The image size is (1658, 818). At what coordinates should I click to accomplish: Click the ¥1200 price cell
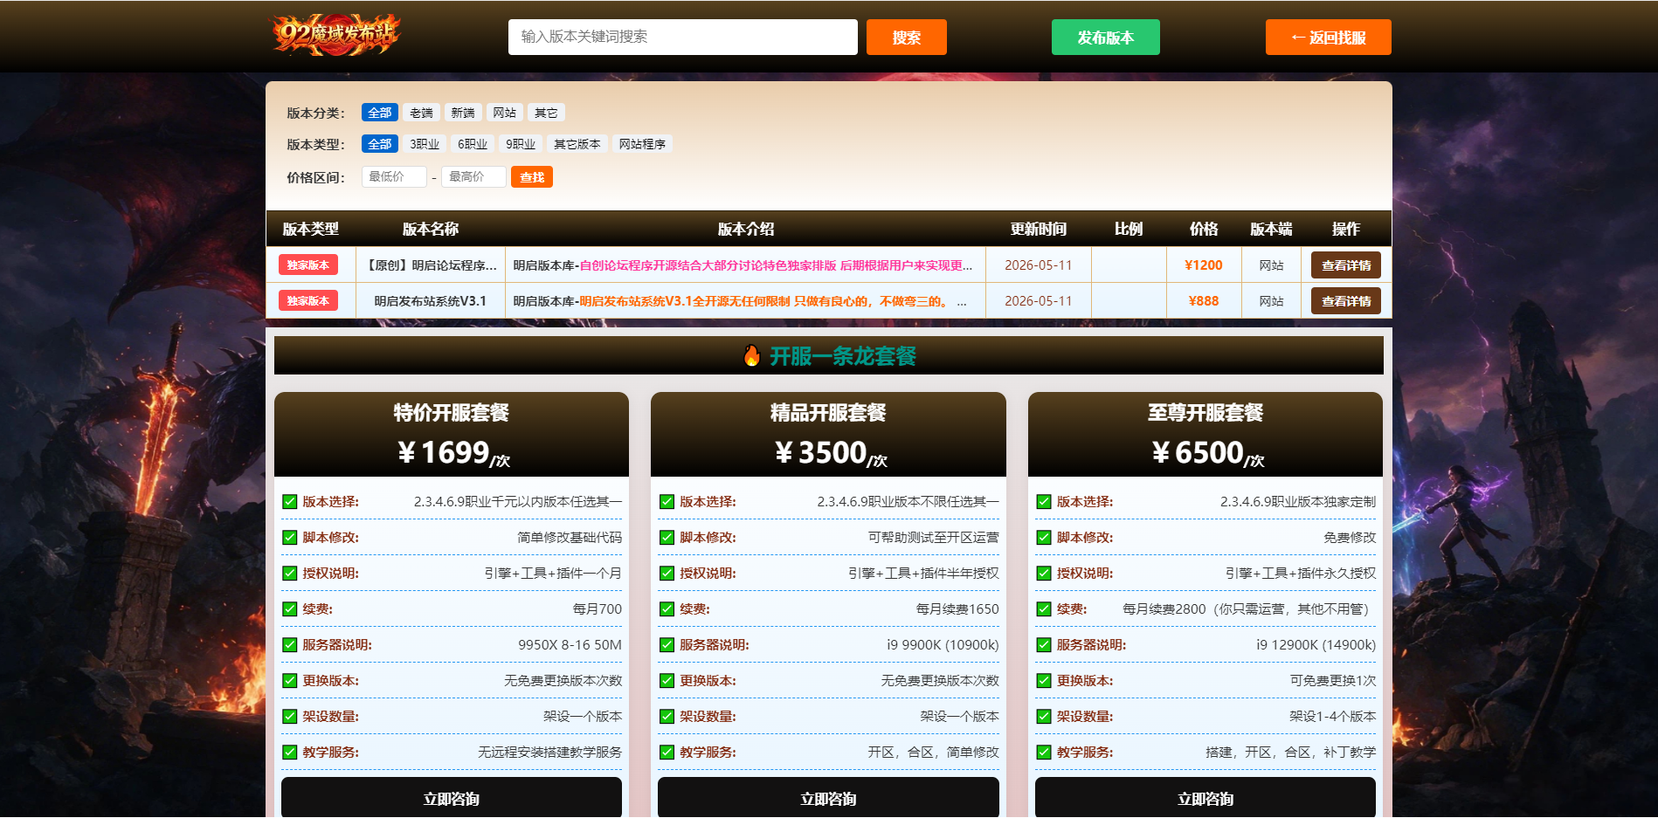tap(1204, 265)
